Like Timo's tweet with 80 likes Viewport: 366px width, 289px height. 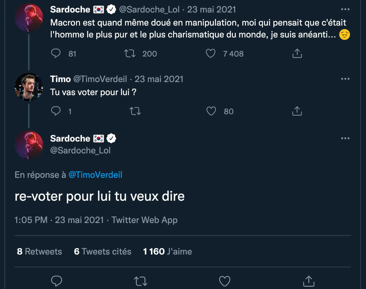(211, 111)
